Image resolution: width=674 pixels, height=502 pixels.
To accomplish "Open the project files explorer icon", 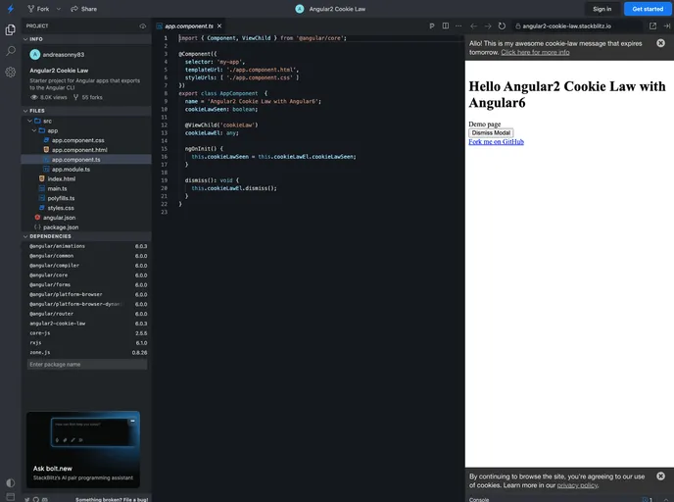I will (11, 29).
